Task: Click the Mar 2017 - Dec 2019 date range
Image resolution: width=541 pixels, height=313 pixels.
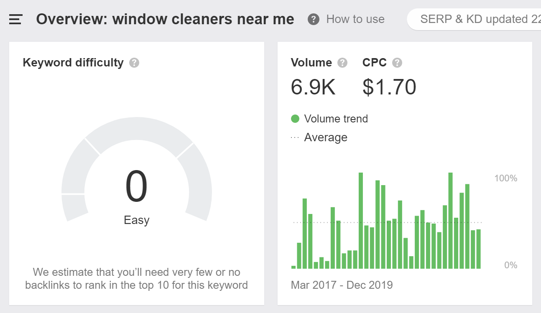Action: (342, 285)
